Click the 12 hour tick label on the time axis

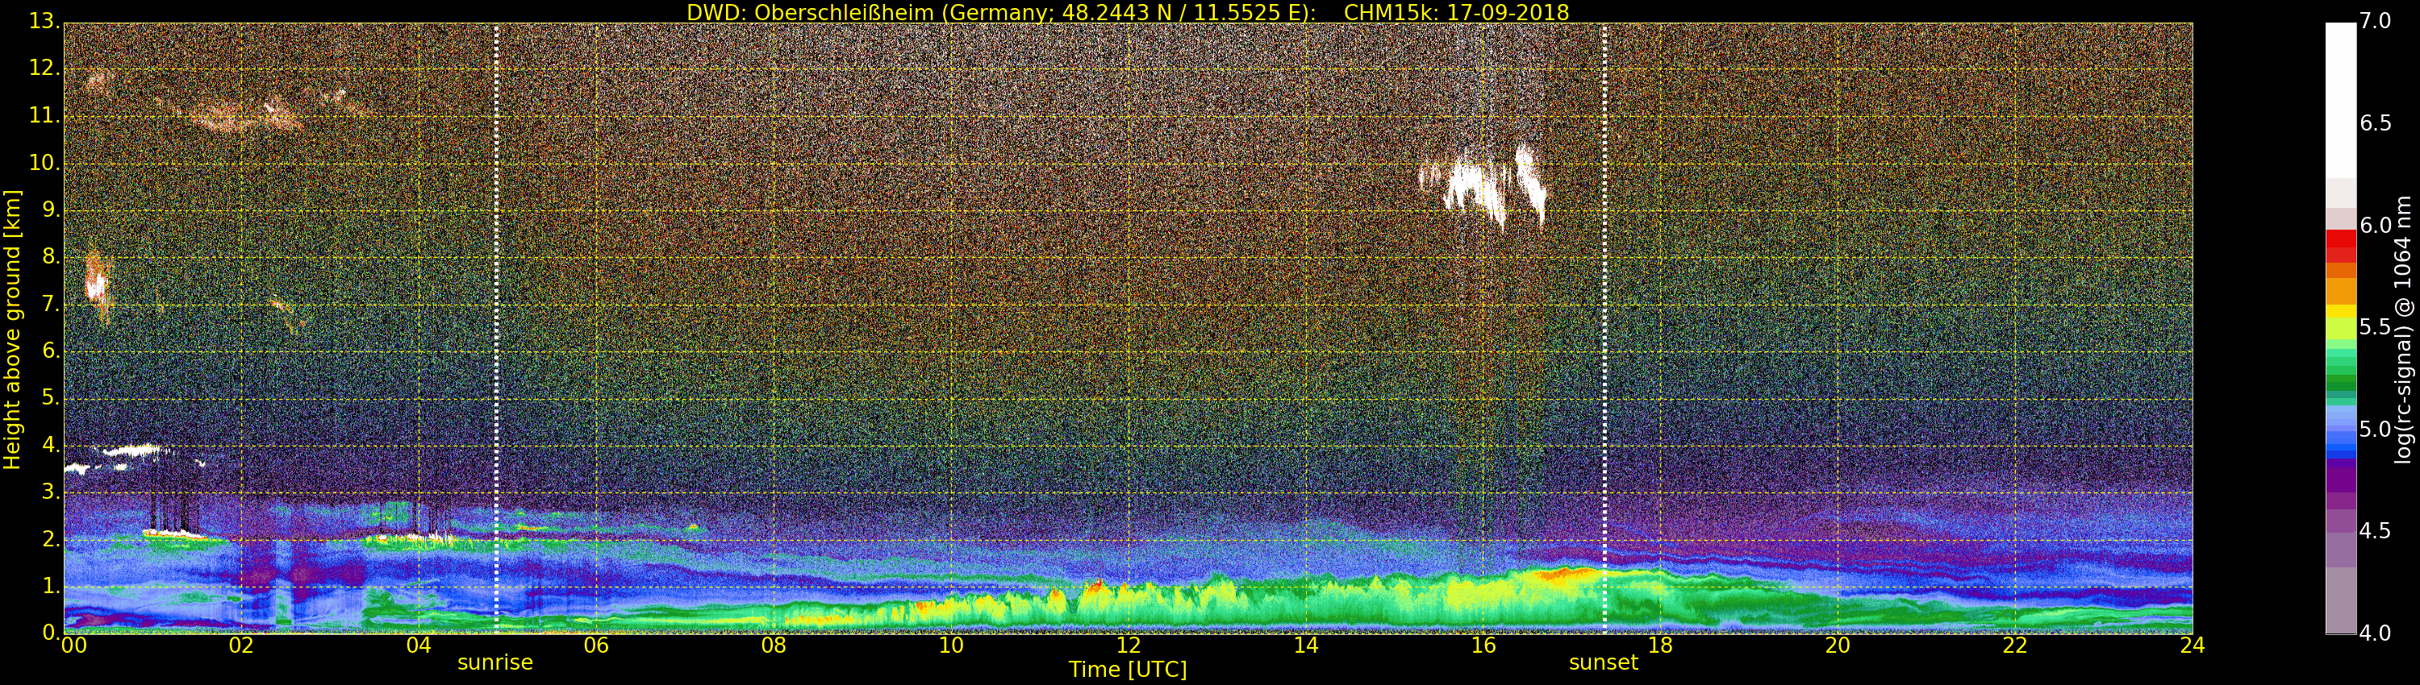point(1128,646)
